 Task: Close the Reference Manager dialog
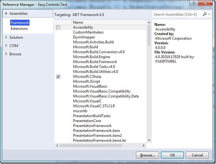point(205,3)
